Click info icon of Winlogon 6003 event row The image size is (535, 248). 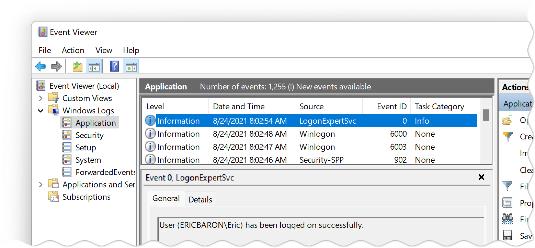pos(150,147)
